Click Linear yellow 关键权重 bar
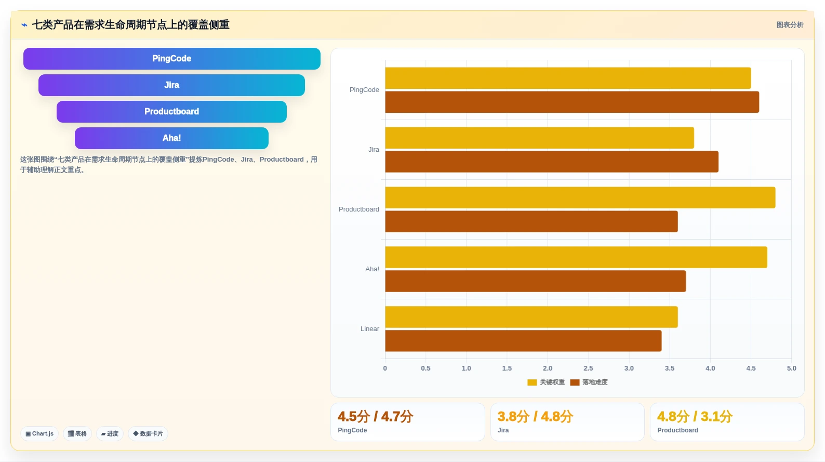Viewport: 825px width, 462px height. pos(531,317)
